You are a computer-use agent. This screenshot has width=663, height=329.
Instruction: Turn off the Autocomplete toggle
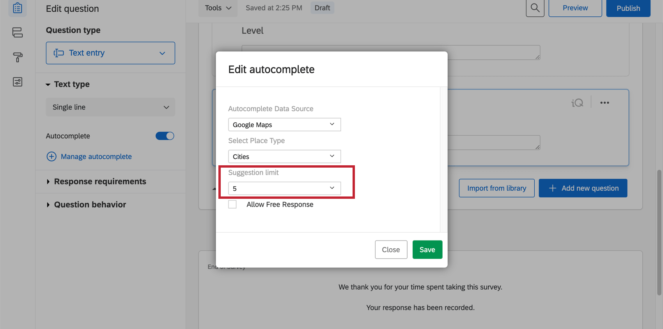pos(165,136)
